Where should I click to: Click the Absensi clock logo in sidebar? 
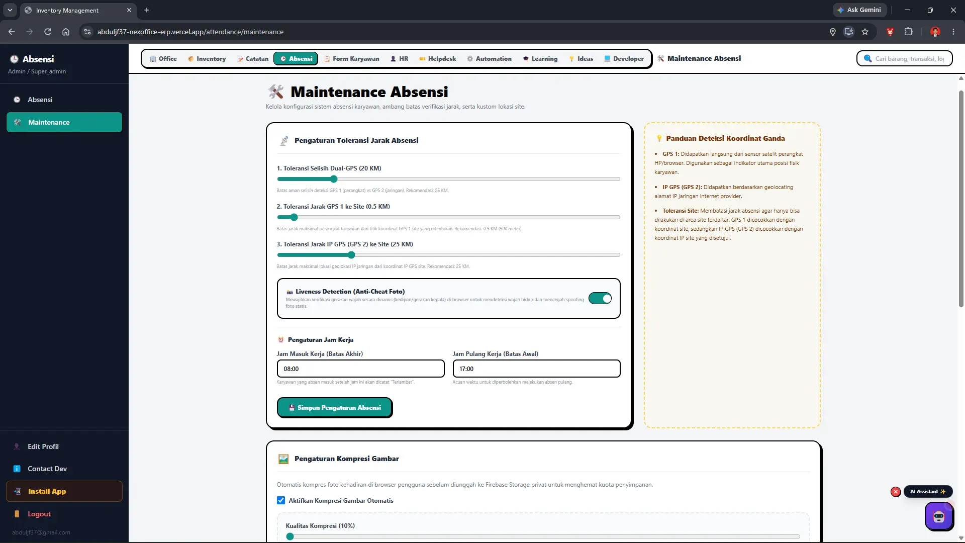pos(14,59)
